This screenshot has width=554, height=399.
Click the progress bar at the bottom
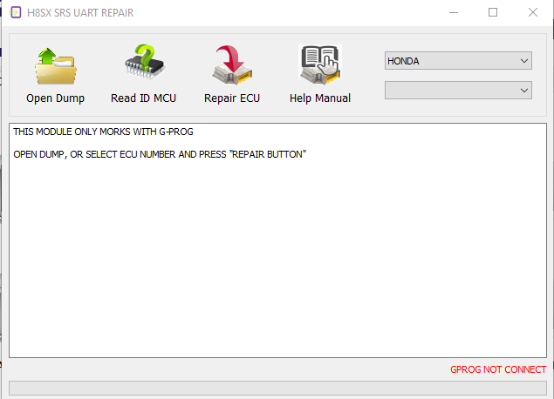pyautogui.click(x=277, y=388)
